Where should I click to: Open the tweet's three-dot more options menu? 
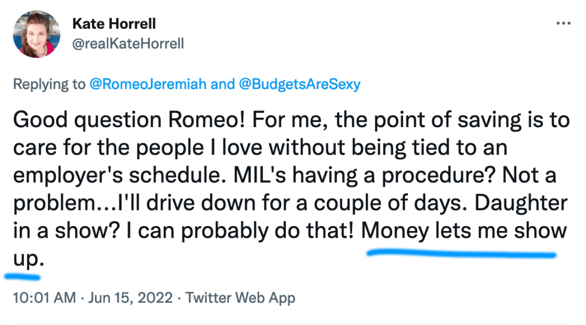click(x=562, y=25)
